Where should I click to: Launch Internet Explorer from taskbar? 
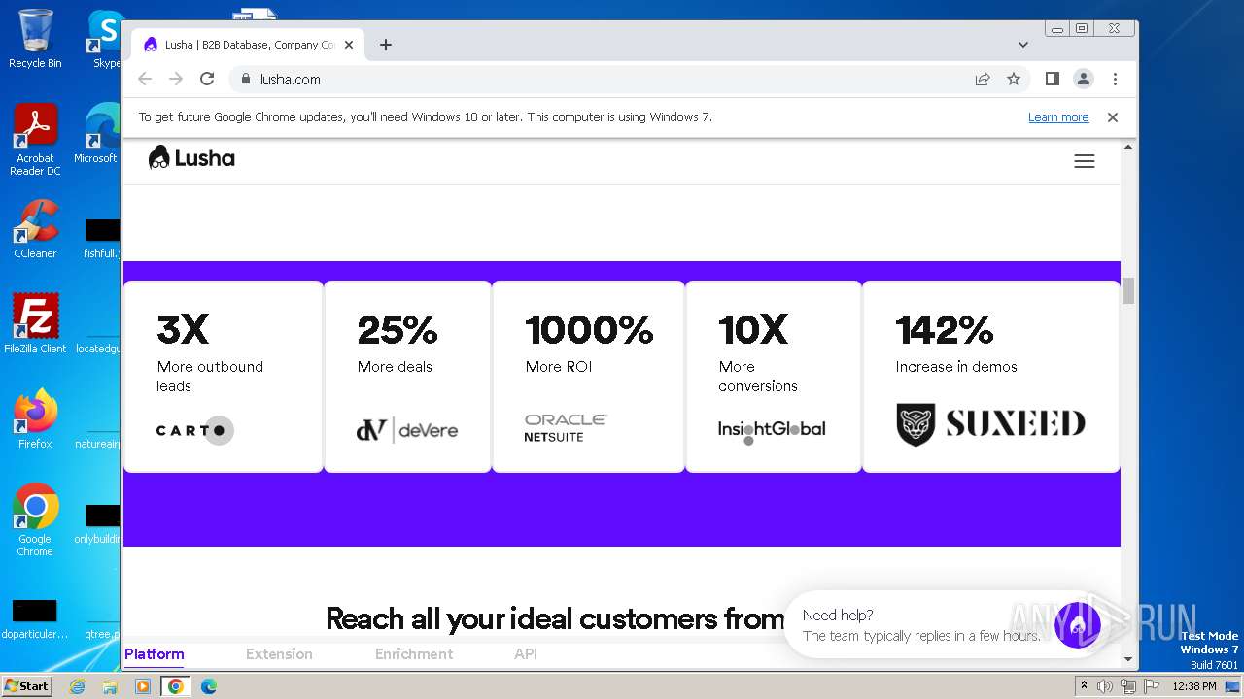pos(78,686)
